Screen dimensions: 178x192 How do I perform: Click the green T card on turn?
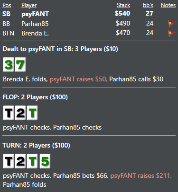(x=32, y=161)
